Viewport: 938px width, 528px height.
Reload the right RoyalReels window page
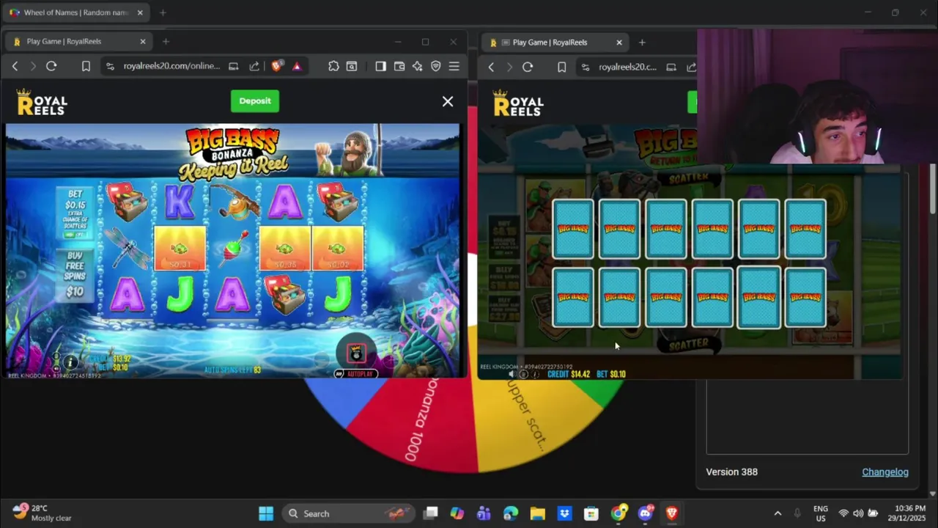tap(528, 67)
